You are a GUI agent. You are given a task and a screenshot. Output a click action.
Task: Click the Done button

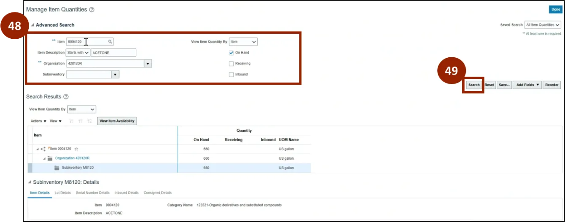click(556, 9)
